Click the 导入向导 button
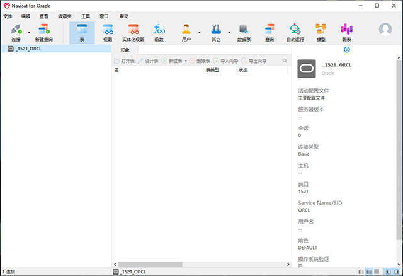Viewport: 403px width, 276px height. tap(226, 61)
